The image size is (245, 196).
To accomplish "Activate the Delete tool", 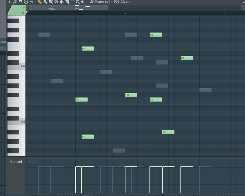I will 56,2.
